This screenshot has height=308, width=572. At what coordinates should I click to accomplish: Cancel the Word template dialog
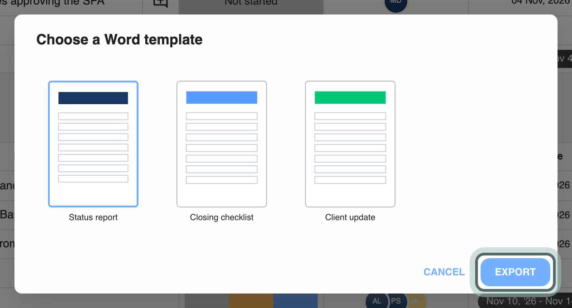click(x=444, y=272)
